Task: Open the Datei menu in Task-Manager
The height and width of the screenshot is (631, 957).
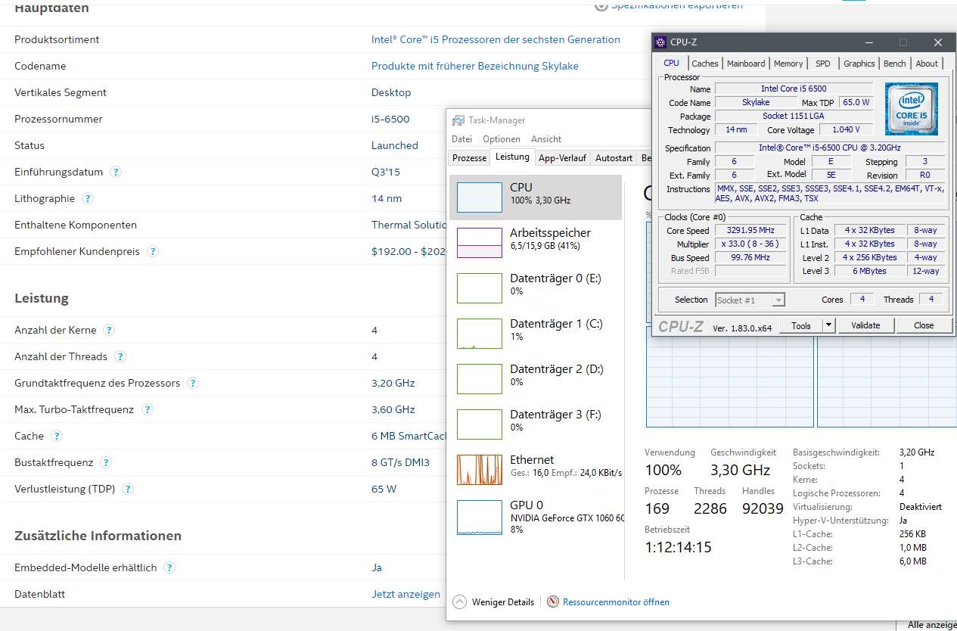Action: [x=461, y=139]
